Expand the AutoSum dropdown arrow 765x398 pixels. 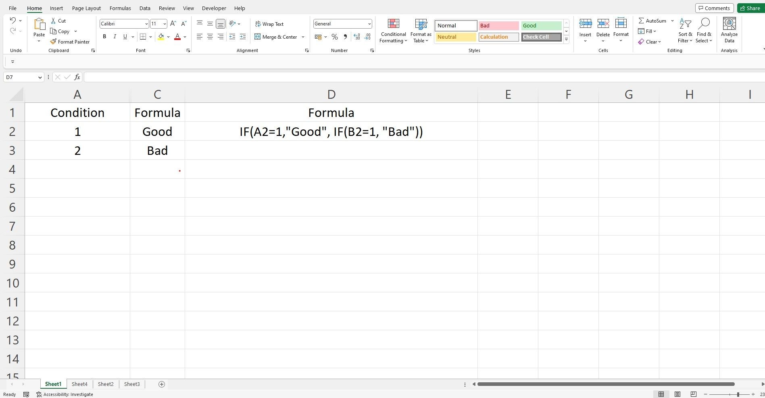tap(672, 21)
